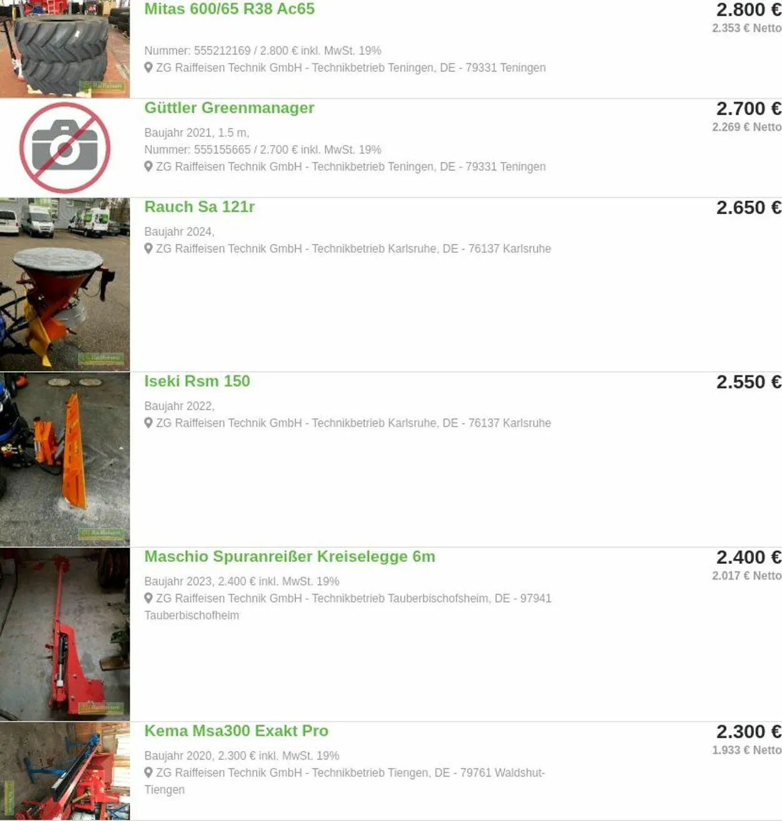Click location pin for Kema Msa300 listing
Viewport: 782px width, 821px height.
click(x=148, y=773)
